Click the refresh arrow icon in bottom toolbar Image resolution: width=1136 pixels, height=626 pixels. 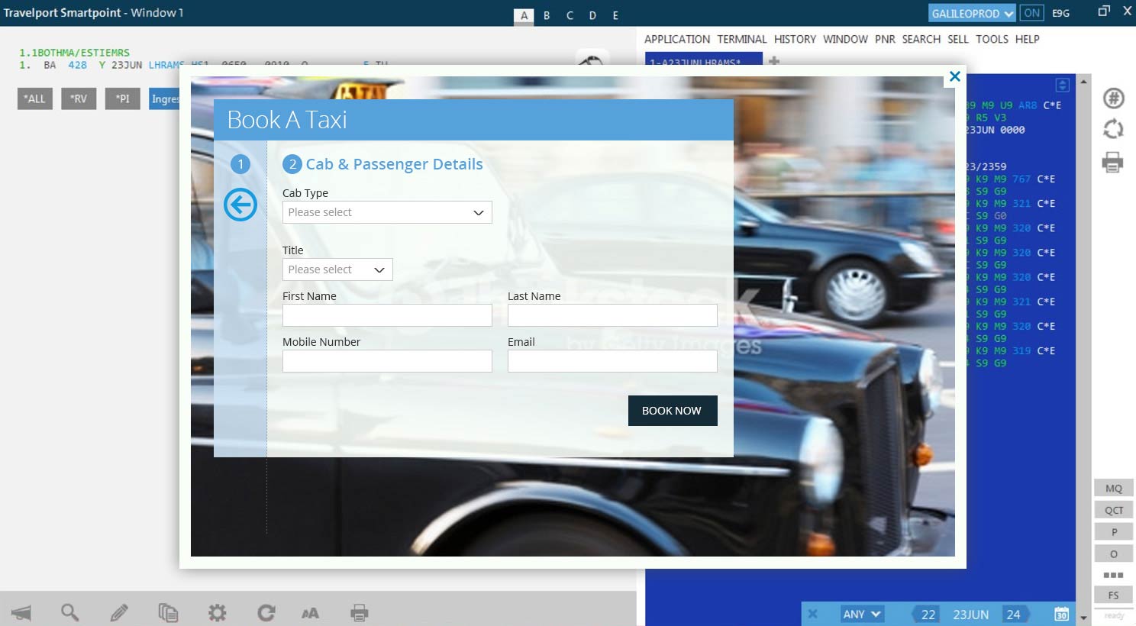pos(266,612)
